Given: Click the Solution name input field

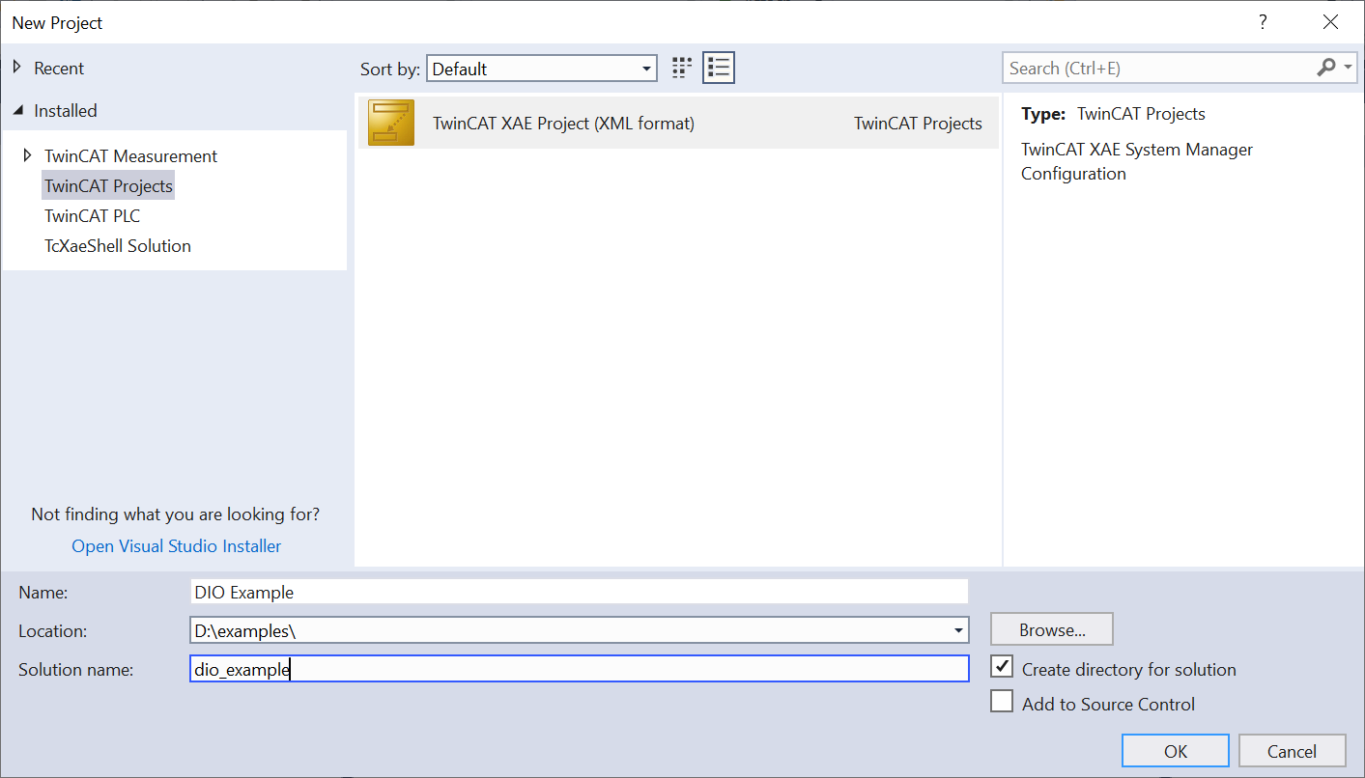Looking at the screenshot, I should pos(580,669).
